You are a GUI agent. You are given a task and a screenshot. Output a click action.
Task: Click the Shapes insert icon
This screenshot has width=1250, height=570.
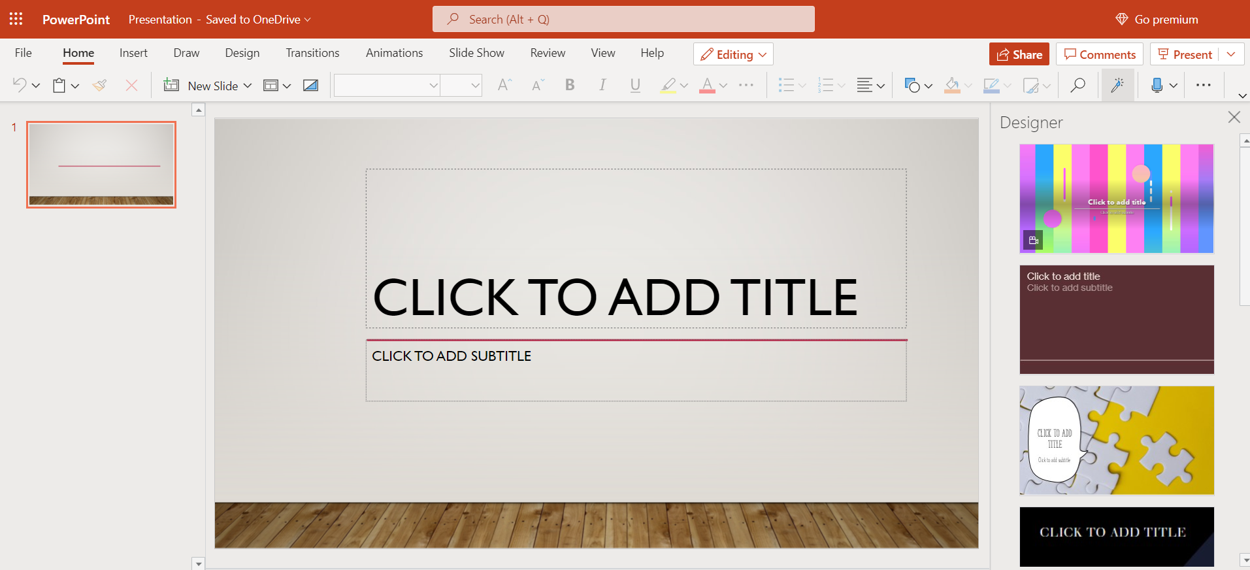[x=912, y=85]
